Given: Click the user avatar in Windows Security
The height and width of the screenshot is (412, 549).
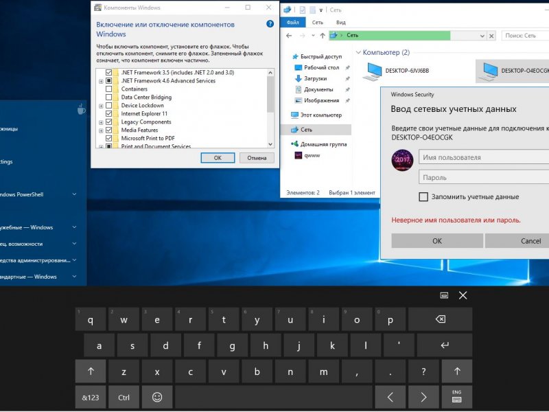Looking at the screenshot, I should pos(402,160).
